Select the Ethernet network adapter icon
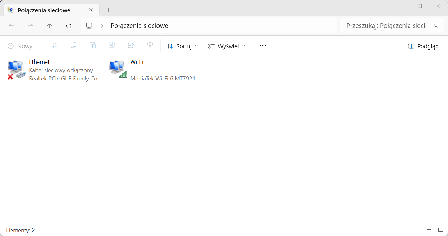 click(16, 70)
